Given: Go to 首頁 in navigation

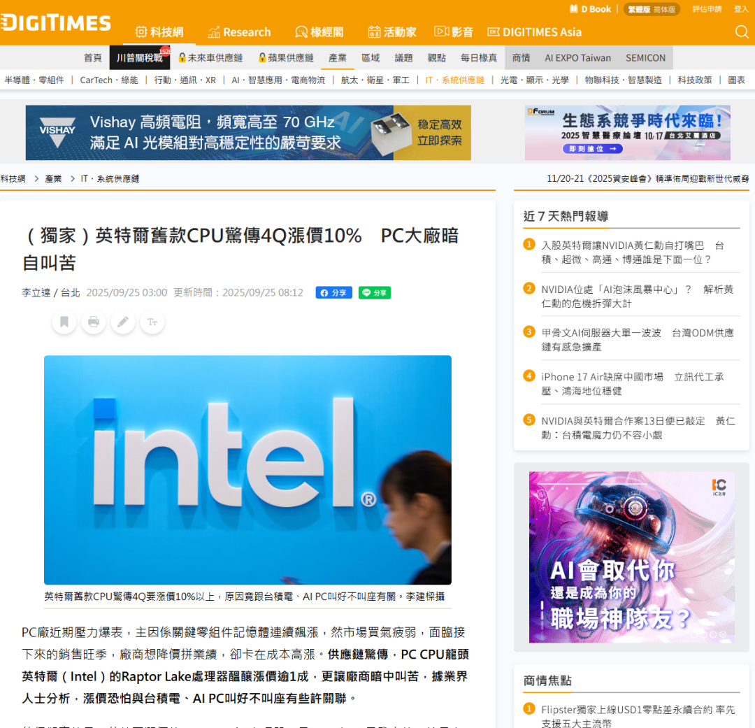Looking at the screenshot, I should coord(93,58).
